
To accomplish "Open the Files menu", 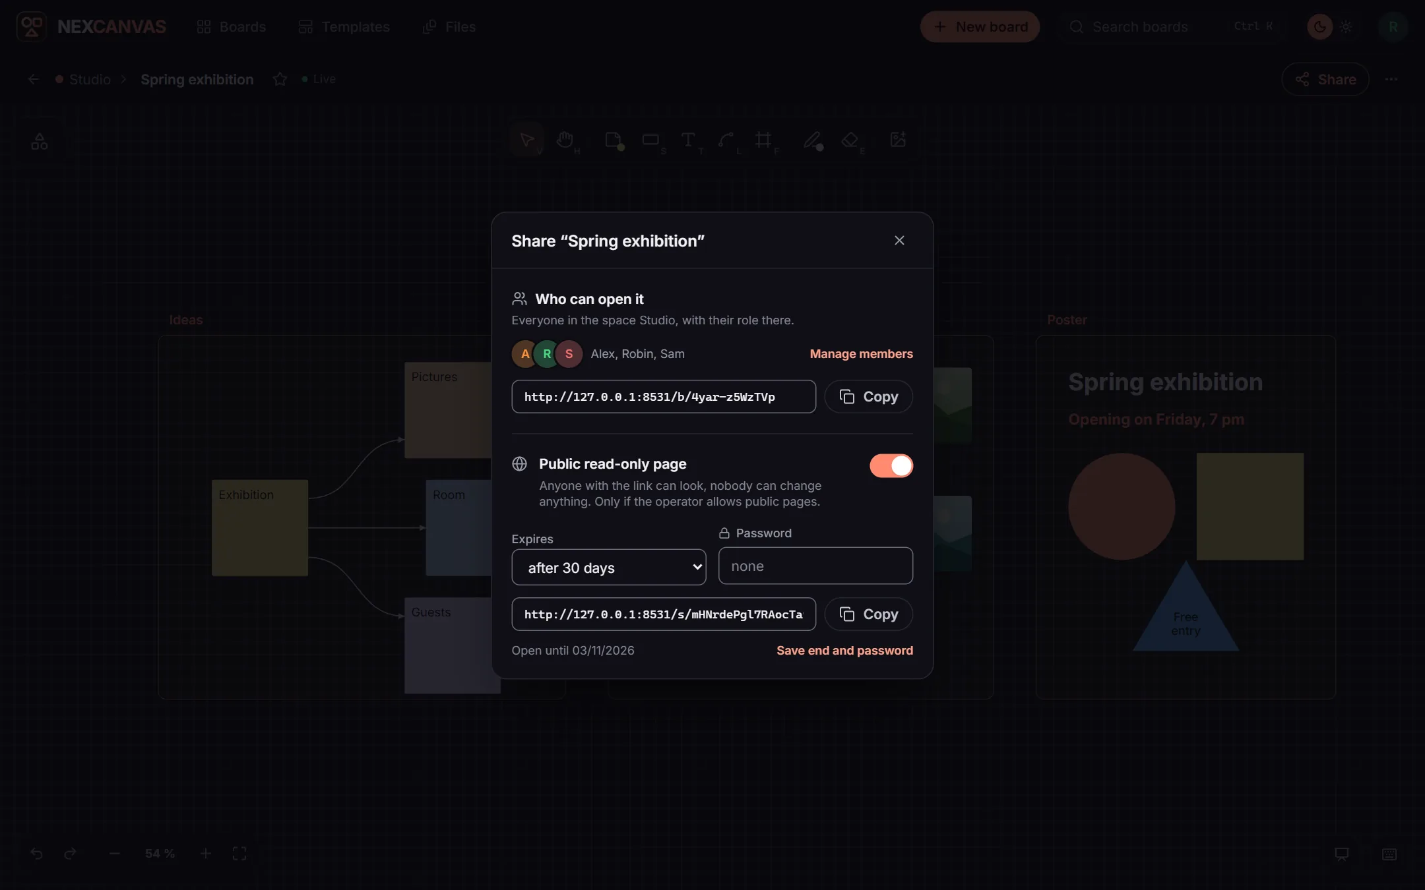I will coord(449,27).
